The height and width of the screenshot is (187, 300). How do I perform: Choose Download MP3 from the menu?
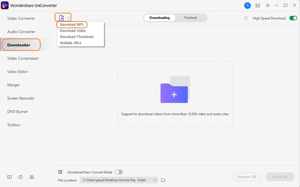(72, 24)
